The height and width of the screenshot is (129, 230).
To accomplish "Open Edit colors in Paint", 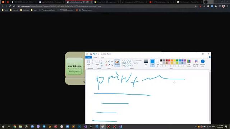I will [189, 63].
